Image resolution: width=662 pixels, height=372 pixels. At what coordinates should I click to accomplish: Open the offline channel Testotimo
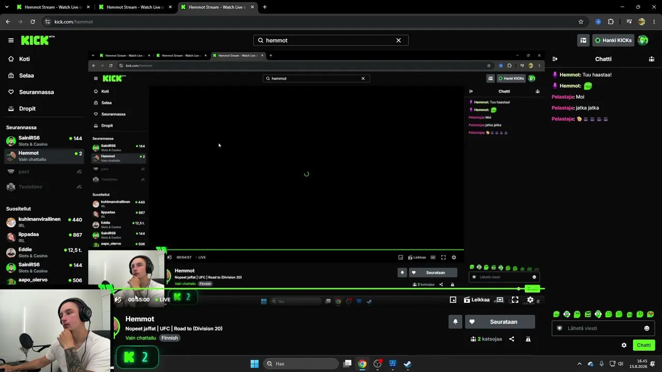(x=44, y=187)
